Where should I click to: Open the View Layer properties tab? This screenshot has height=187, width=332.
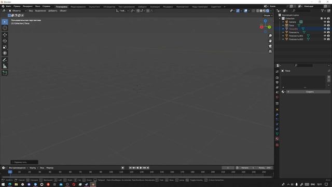(x=277, y=87)
